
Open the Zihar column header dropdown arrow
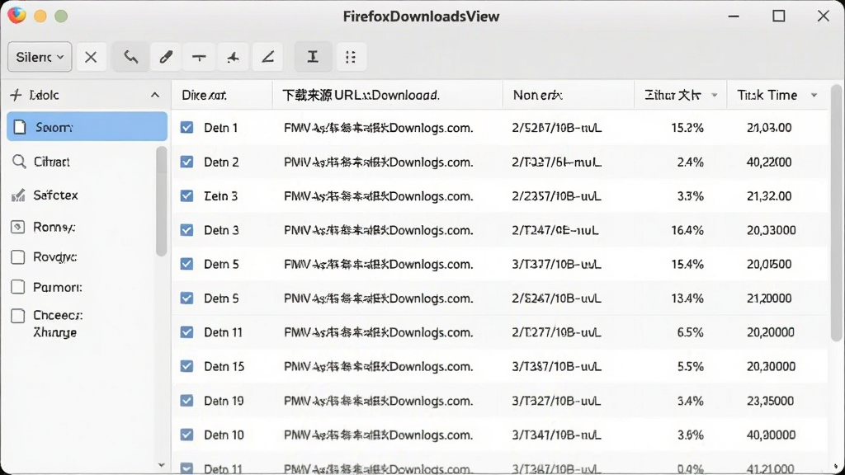pos(714,96)
